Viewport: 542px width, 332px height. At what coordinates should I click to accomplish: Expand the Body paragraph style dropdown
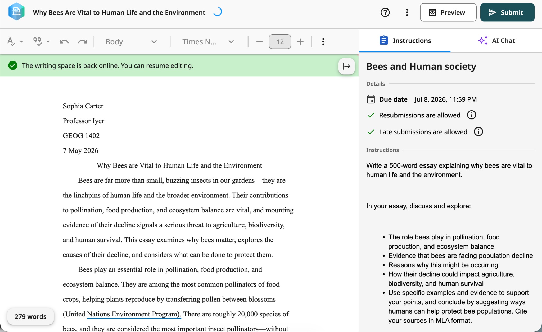[x=131, y=42]
